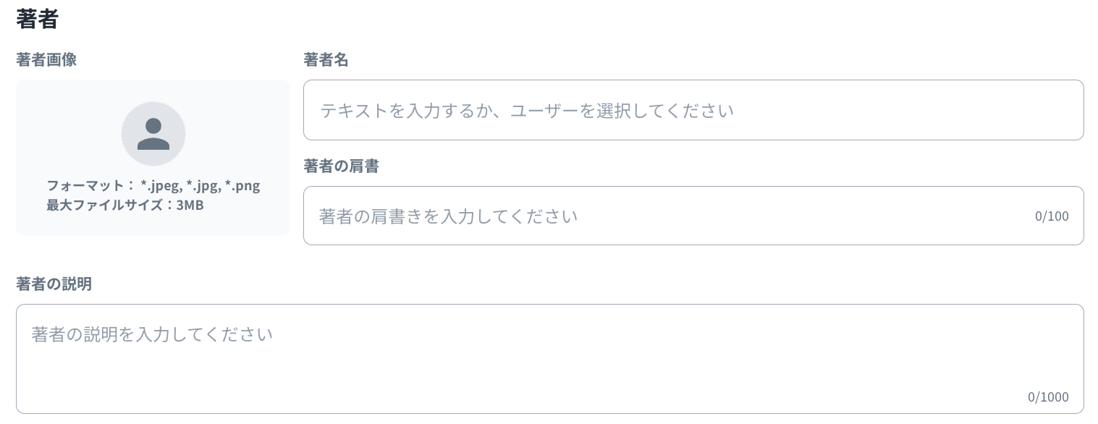Click the 著者の肩書 field label
The image size is (1098, 424).
341,166
